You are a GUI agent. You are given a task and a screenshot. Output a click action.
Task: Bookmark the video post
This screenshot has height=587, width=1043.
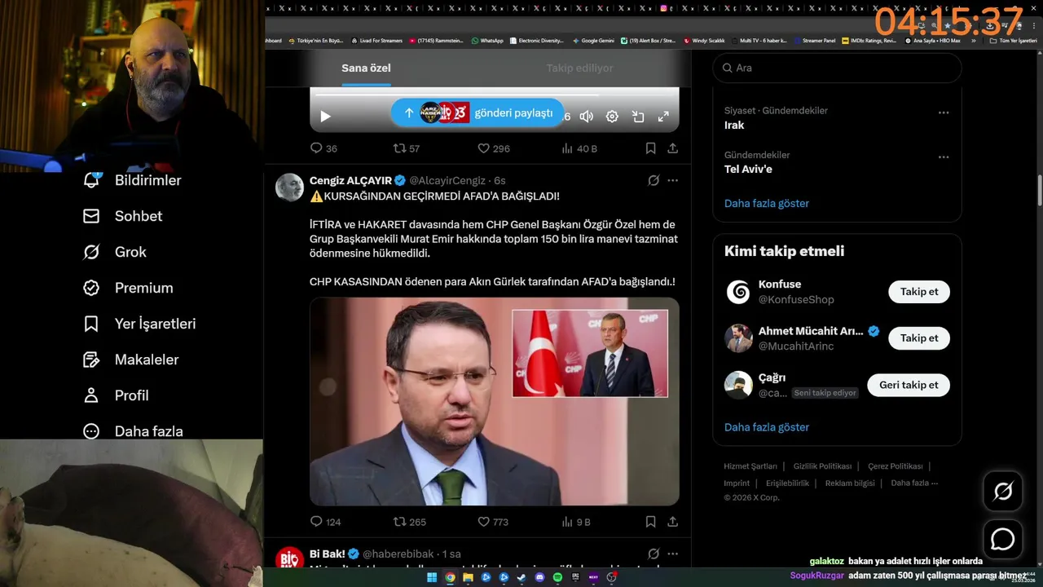point(650,148)
